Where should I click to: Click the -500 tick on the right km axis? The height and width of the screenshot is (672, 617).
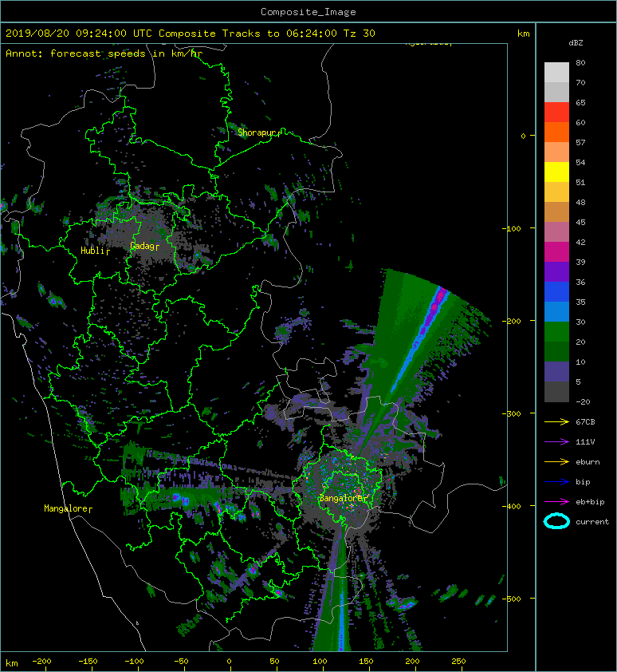[x=511, y=599]
